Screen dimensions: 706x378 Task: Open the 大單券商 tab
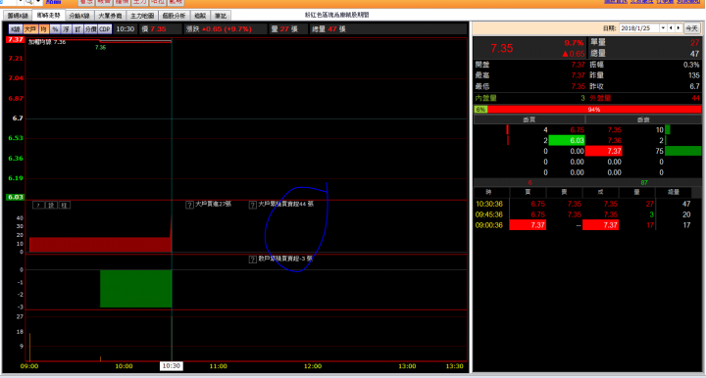coord(110,16)
